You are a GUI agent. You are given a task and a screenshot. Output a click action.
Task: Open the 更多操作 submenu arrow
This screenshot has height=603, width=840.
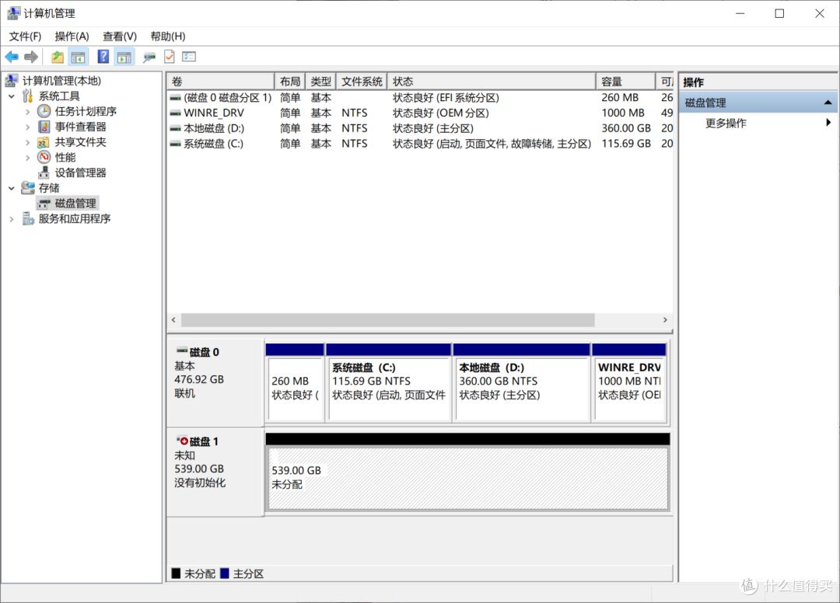coord(828,123)
